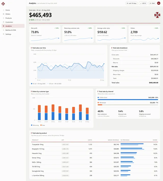Toggle Dark mode
Image resolution: width=163 pixels, height=181 pixels.
(x=152, y=3)
